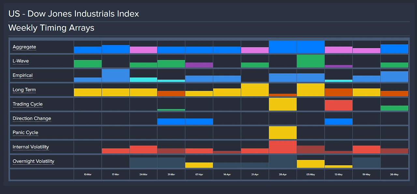Select the Panic Cycle yellow bar for 28-Apr
The image size is (417, 194).
tap(283, 133)
